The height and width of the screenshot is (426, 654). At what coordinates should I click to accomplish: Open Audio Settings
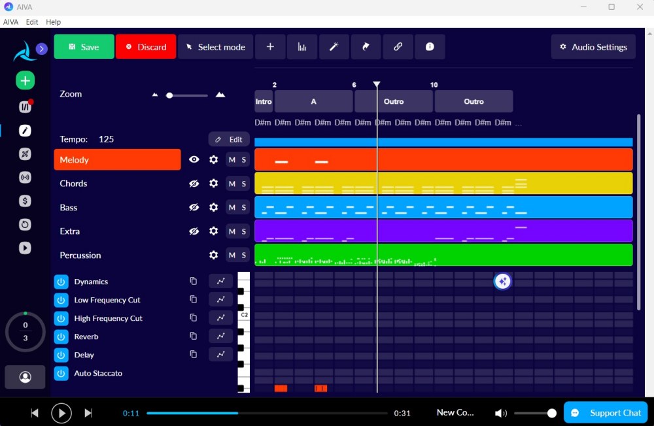coord(593,46)
